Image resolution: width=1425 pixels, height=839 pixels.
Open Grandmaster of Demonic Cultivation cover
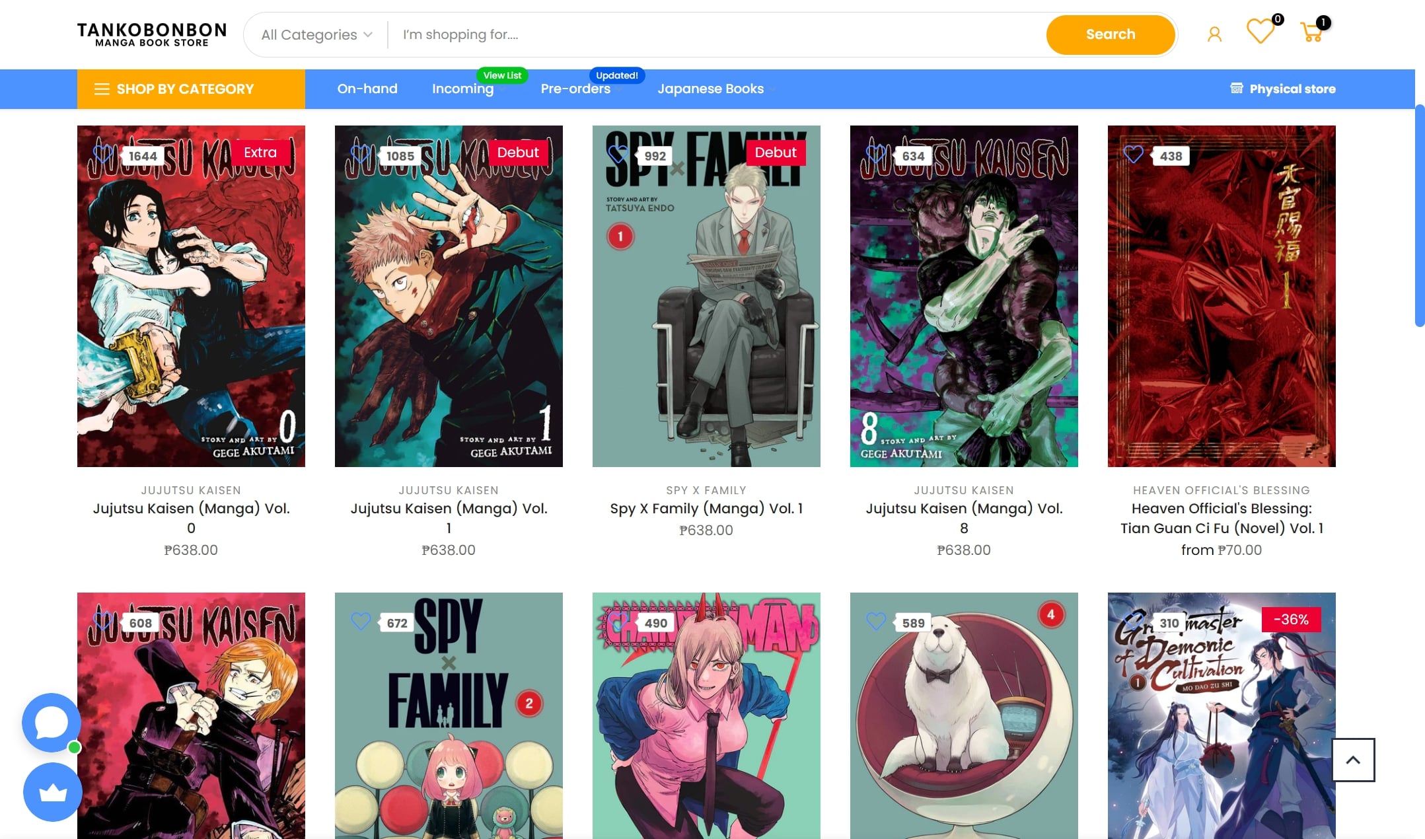pyautogui.click(x=1222, y=715)
